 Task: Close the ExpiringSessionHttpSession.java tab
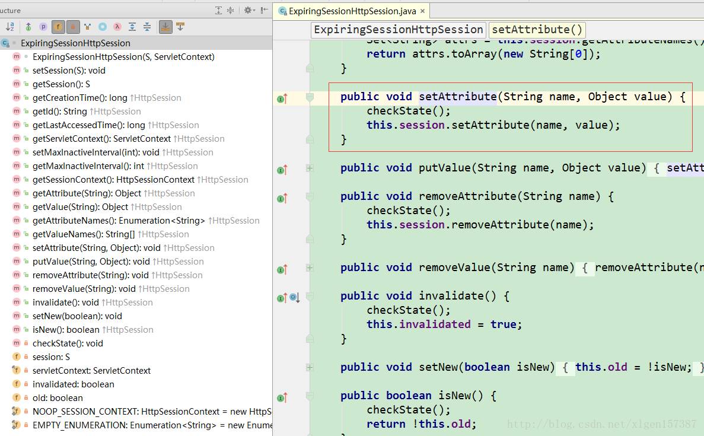pyautogui.click(x=422, y=11)
